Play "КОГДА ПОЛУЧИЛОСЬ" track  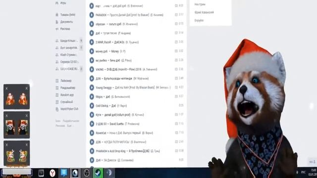[x=92, y=142]
